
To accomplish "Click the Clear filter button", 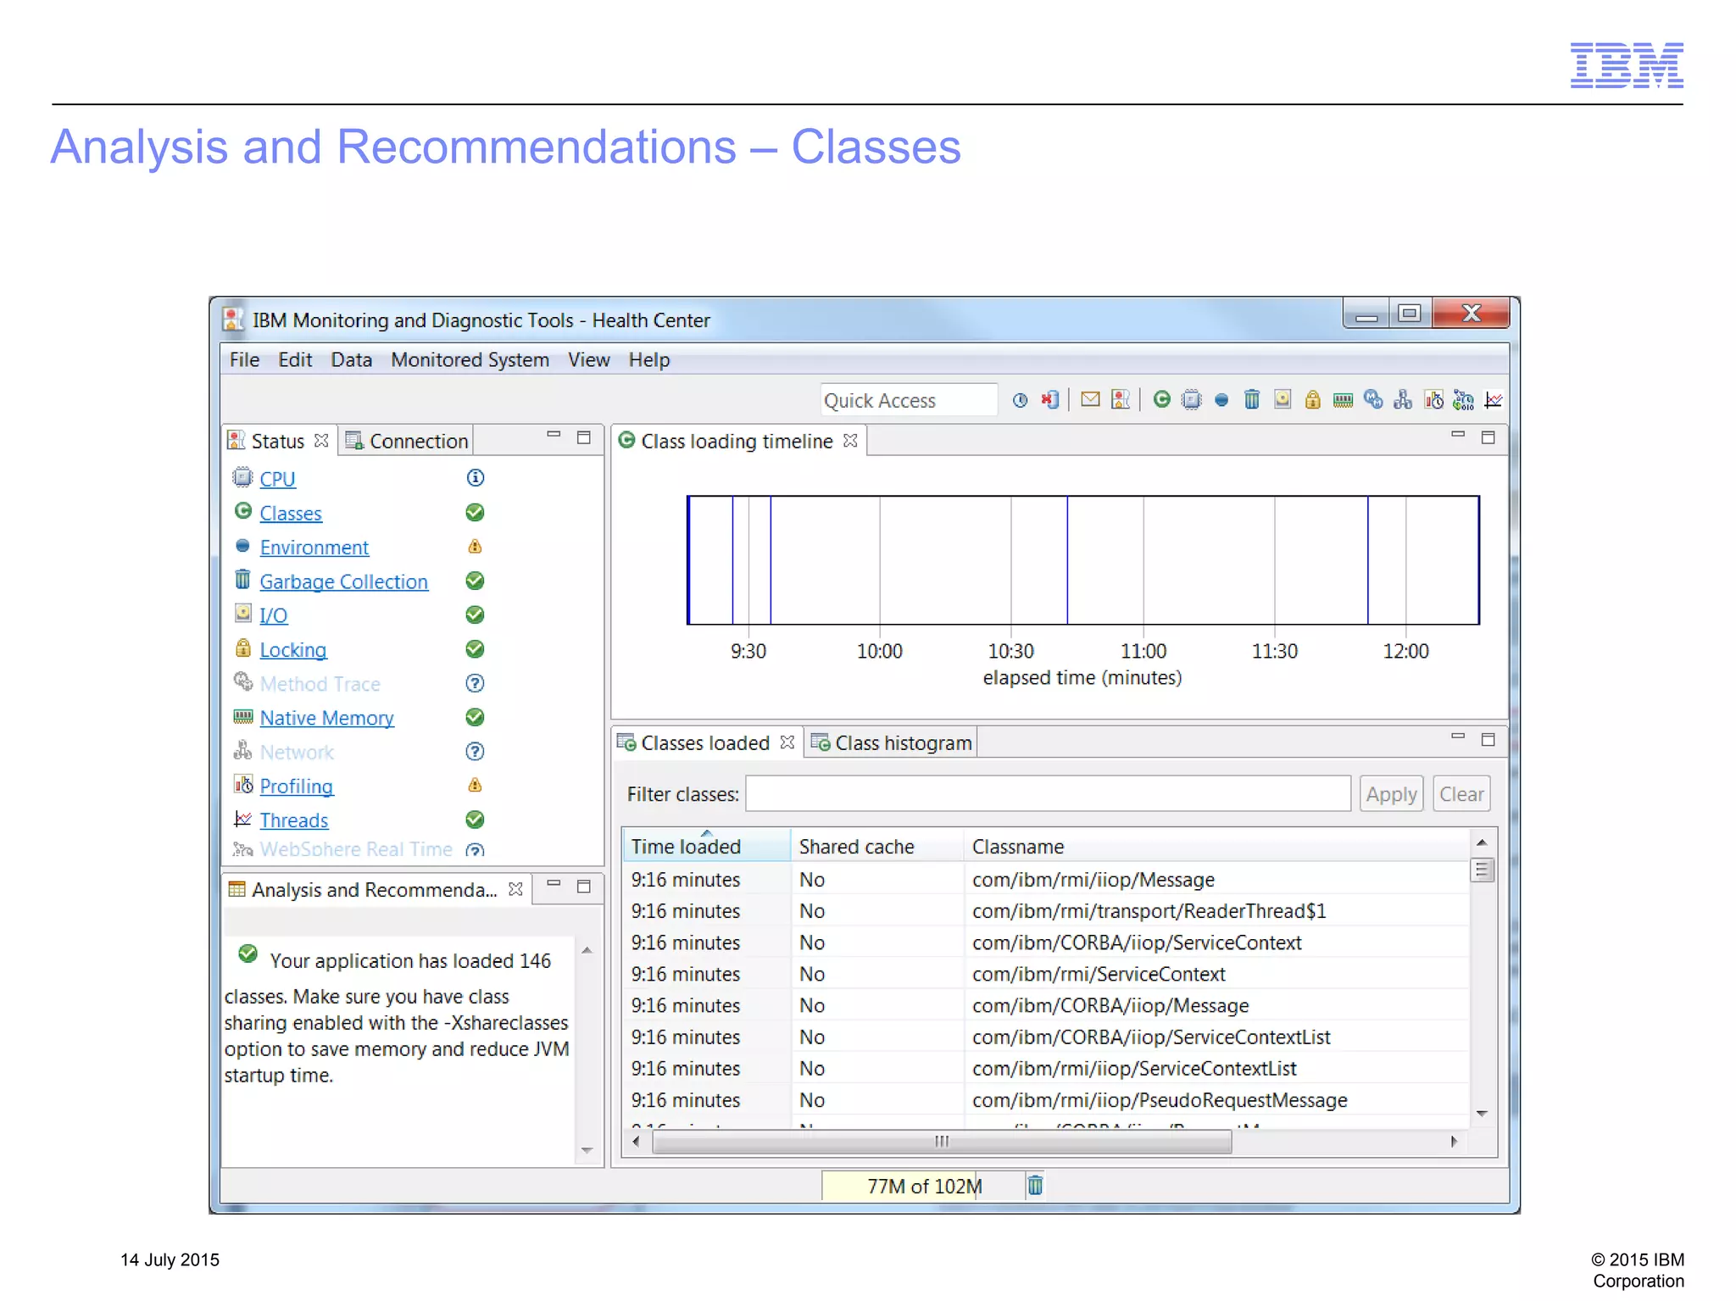I will pos(1461,794).
